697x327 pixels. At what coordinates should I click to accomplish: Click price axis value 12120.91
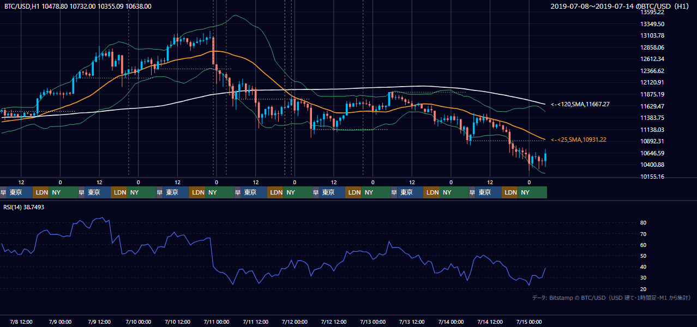[652, 82]
